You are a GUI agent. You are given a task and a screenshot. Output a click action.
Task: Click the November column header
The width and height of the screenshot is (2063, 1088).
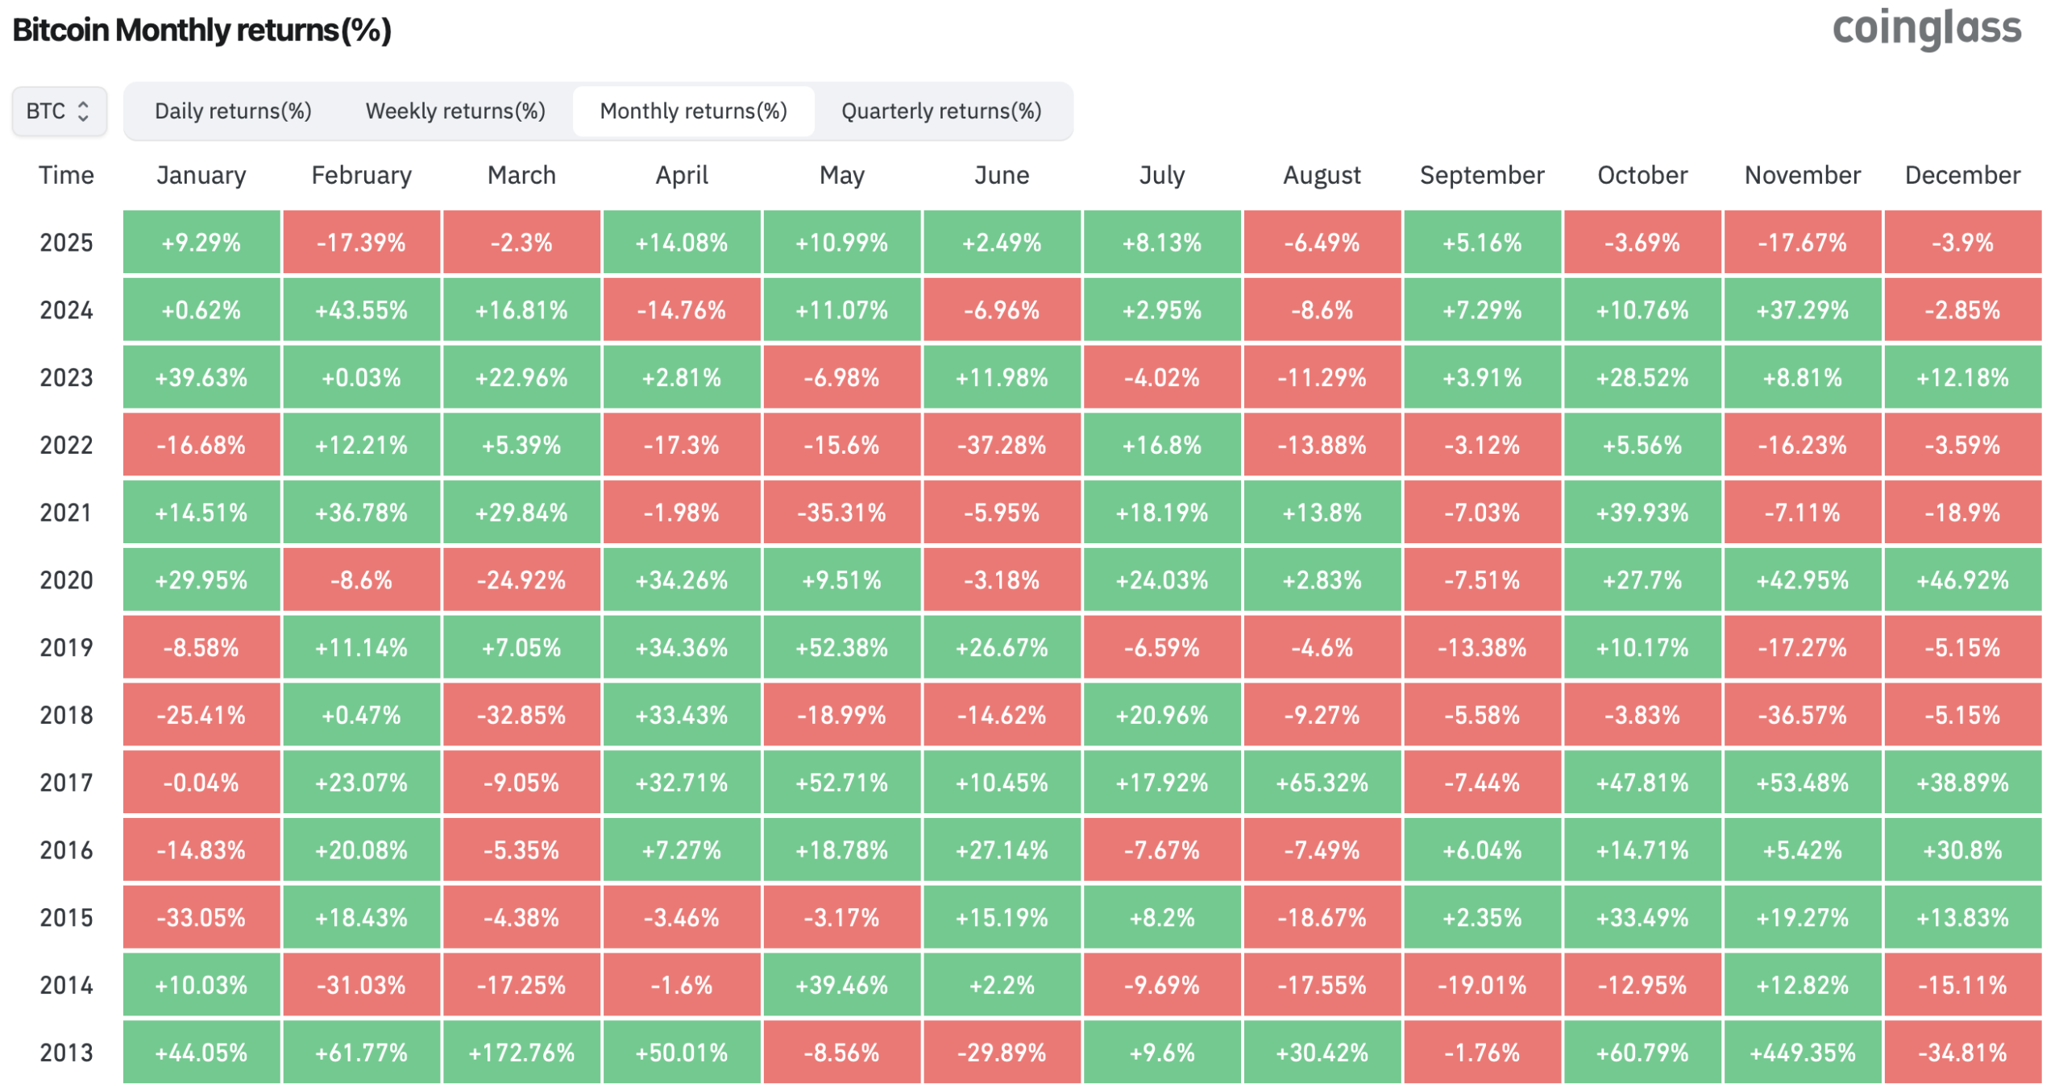(1802, 176)
